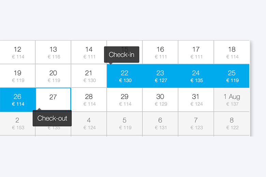Select highlighted date 23 at € 127

[x=160, y=76]
